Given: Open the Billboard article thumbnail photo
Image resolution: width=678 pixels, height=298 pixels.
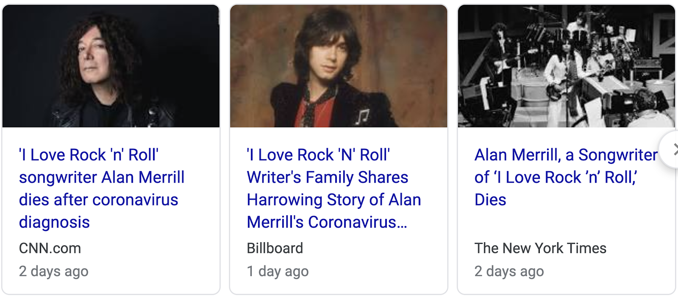Looking at the screenshot, I should tap(338, 66).
